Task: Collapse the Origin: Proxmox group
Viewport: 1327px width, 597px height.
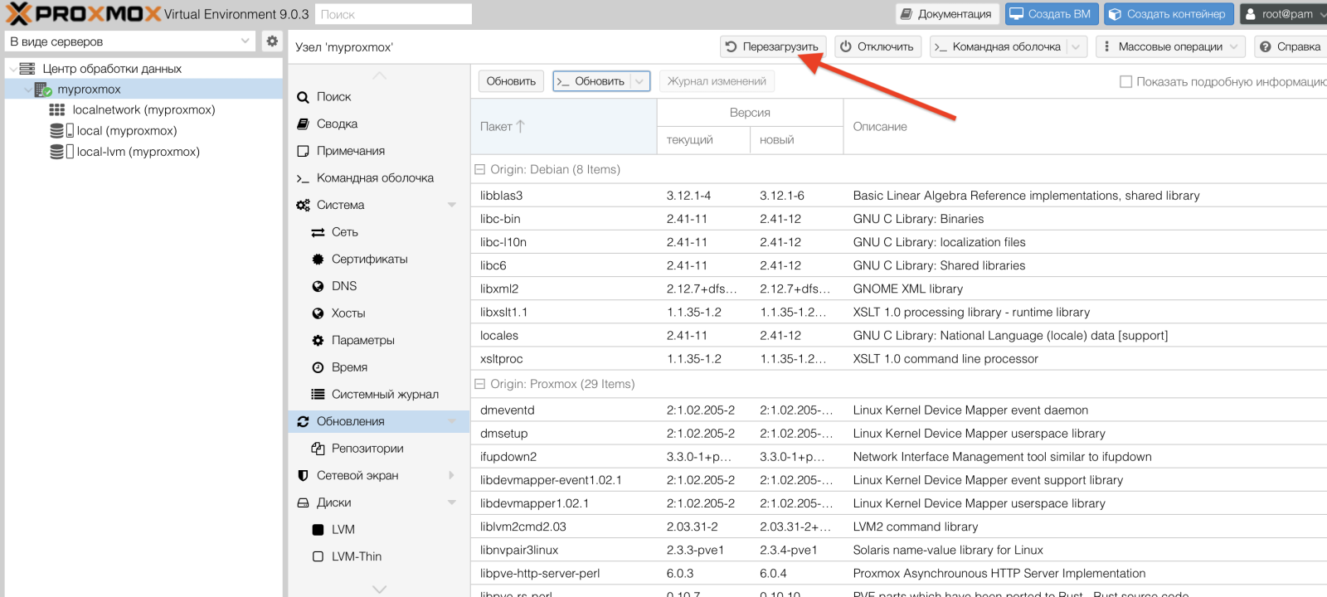Action: pos(479,384)
